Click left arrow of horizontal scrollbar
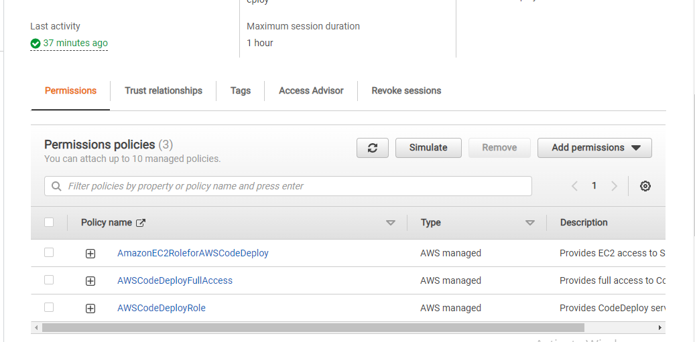The width and height of the screenshot is (695, 342). pos(36,328)
